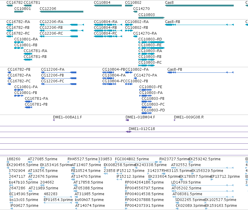Open the AT13407.5prime EST label
The height and width of the screenshot is (210, 248).
pos(86,165)
